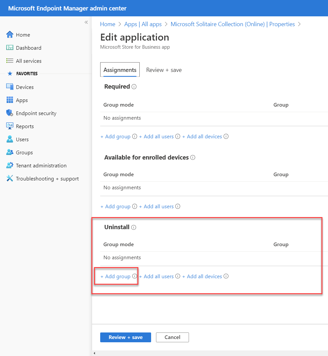328x356 pixels.
Task: Click Add all devices under Required
Action: (202, 136)
